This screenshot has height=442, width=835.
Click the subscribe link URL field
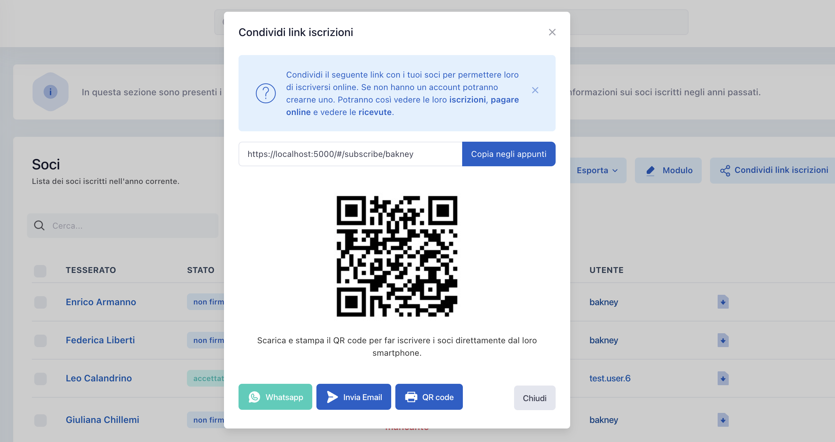(x=350, y=154)
